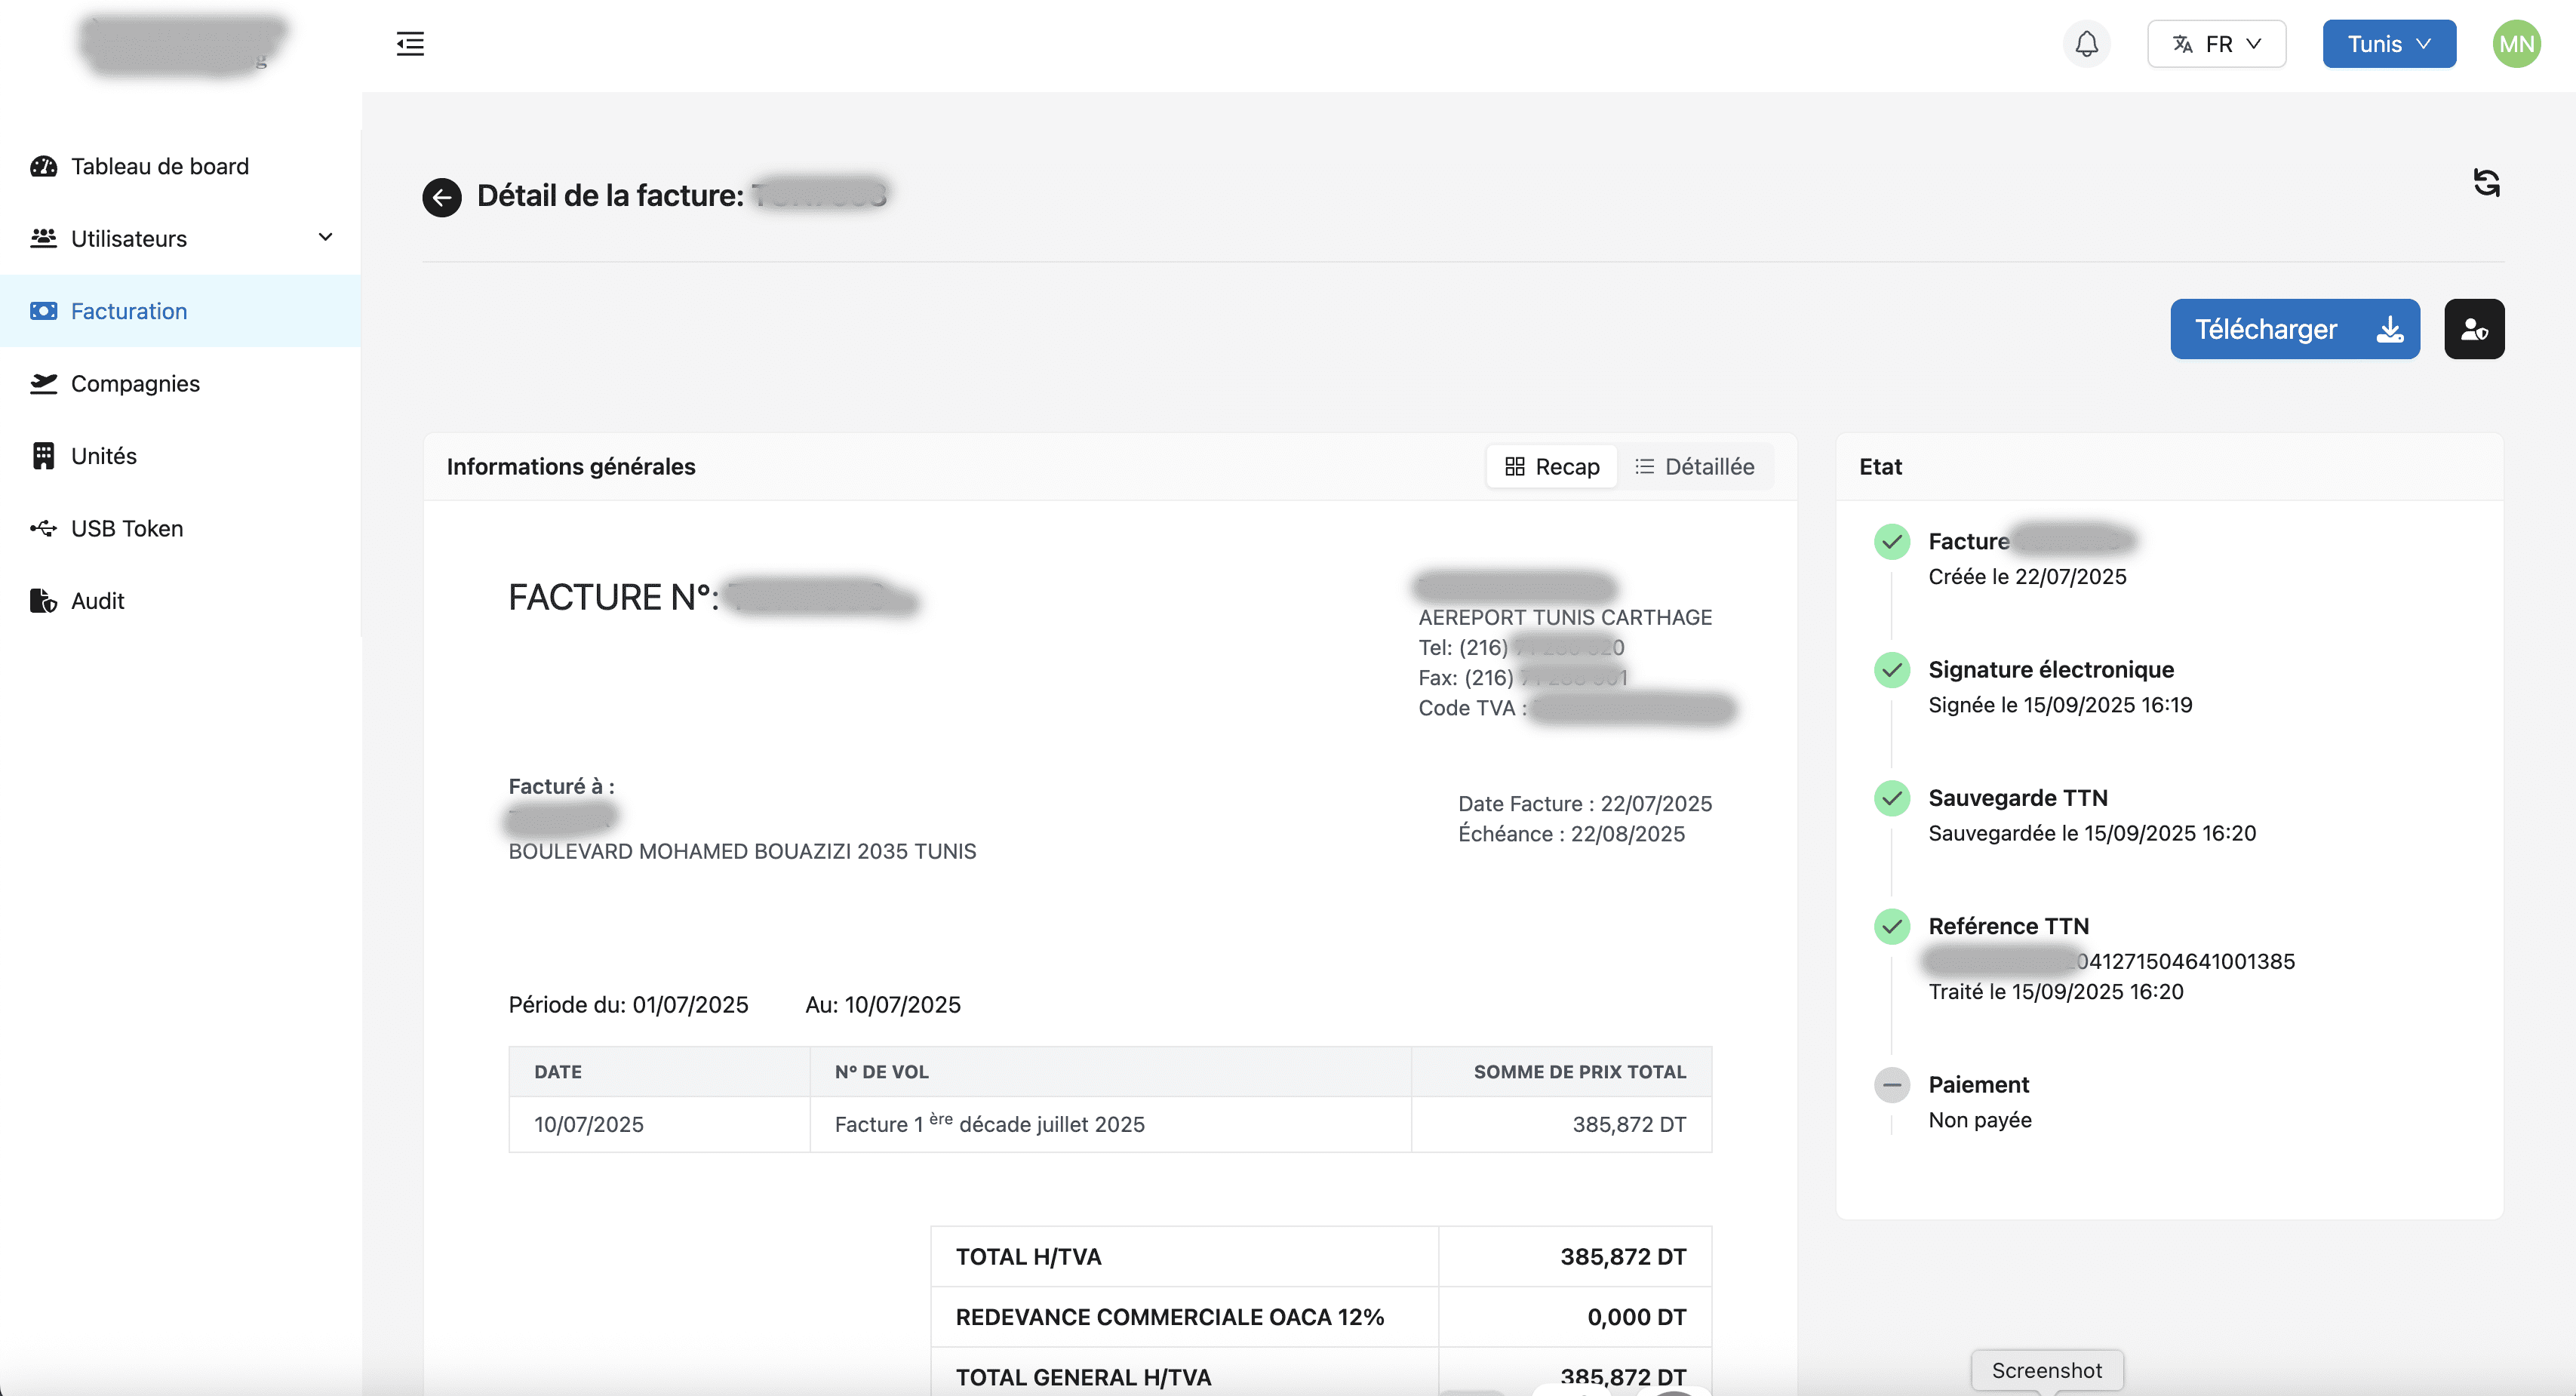Open USB Token page
The width and height of the screenshot is (2576, 1396).
tap(126, 528)
